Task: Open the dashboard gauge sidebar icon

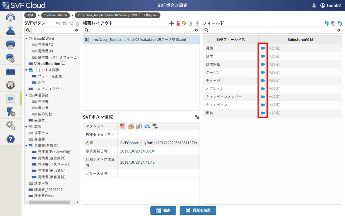Action: [11, 18]
